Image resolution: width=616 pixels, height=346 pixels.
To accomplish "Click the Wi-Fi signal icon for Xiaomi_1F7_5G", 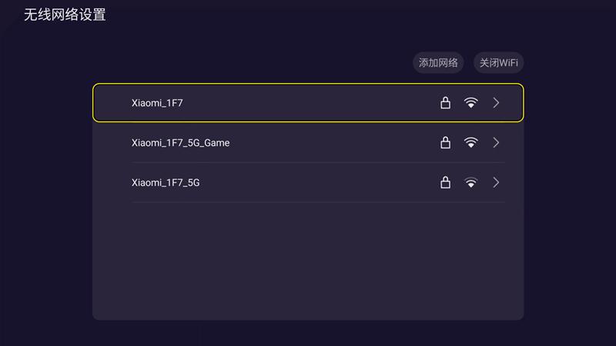I will (x=471, y=182).
